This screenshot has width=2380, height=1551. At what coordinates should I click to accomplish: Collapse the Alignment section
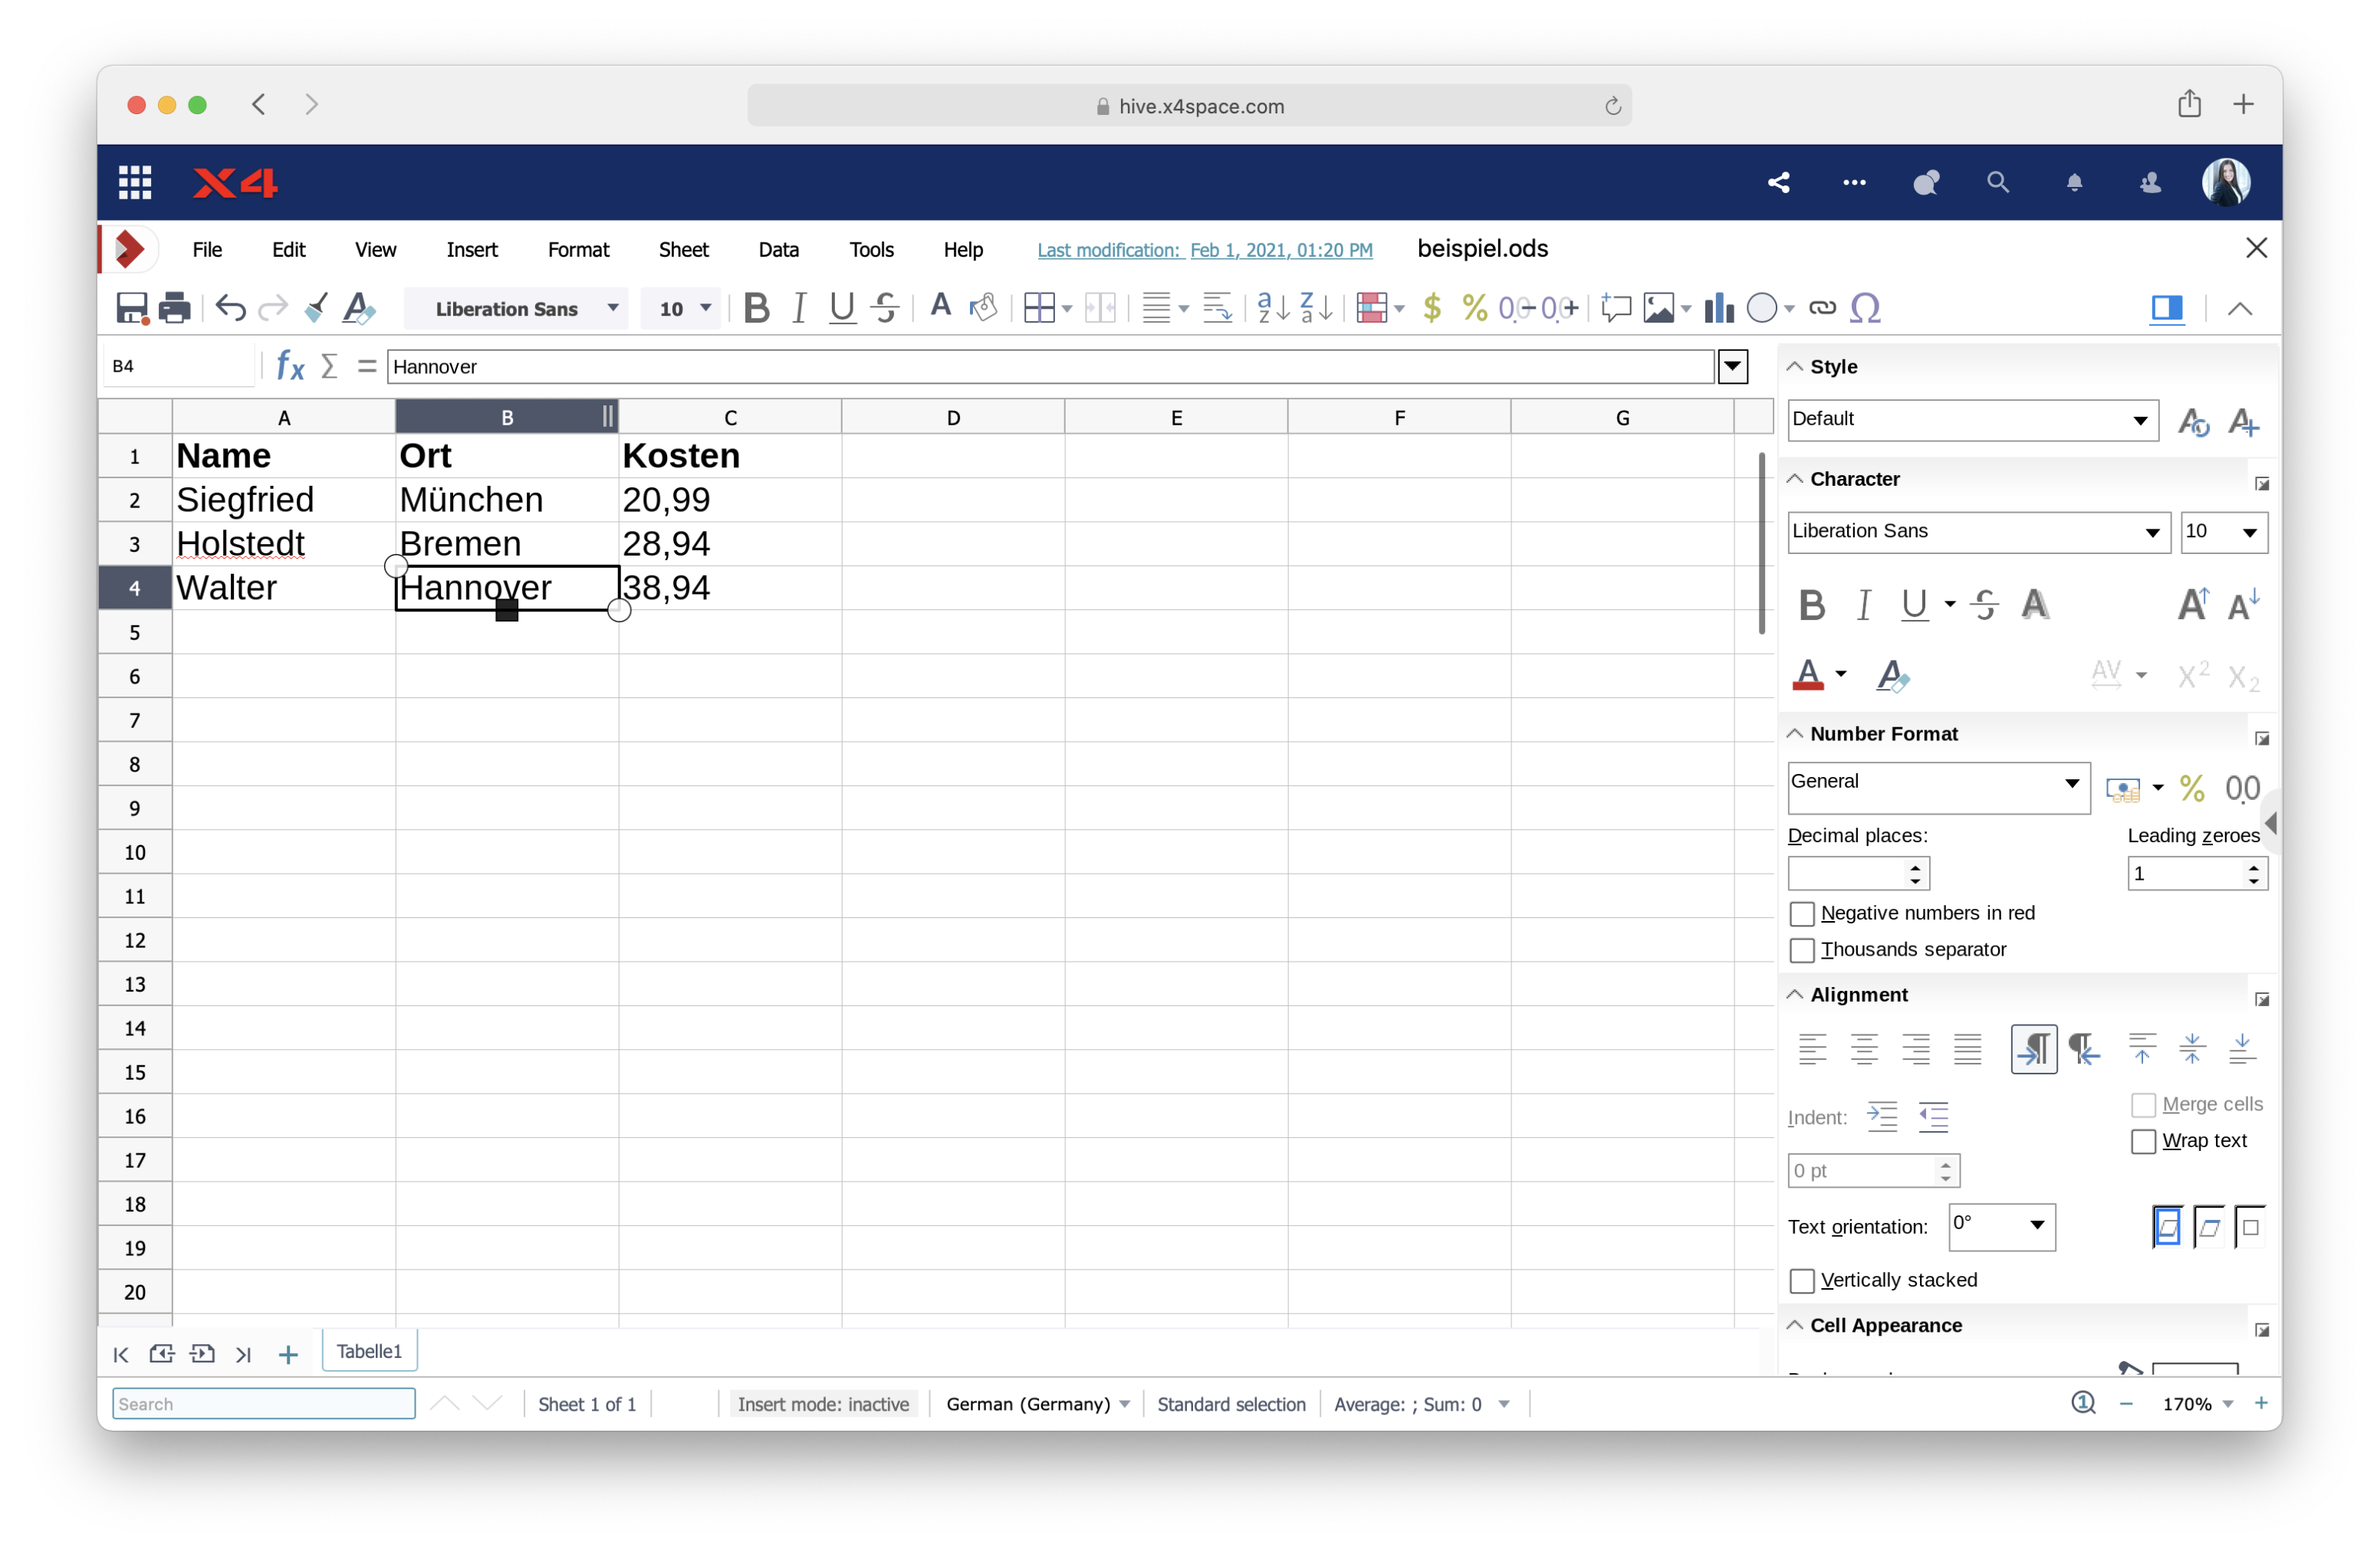1796,995
